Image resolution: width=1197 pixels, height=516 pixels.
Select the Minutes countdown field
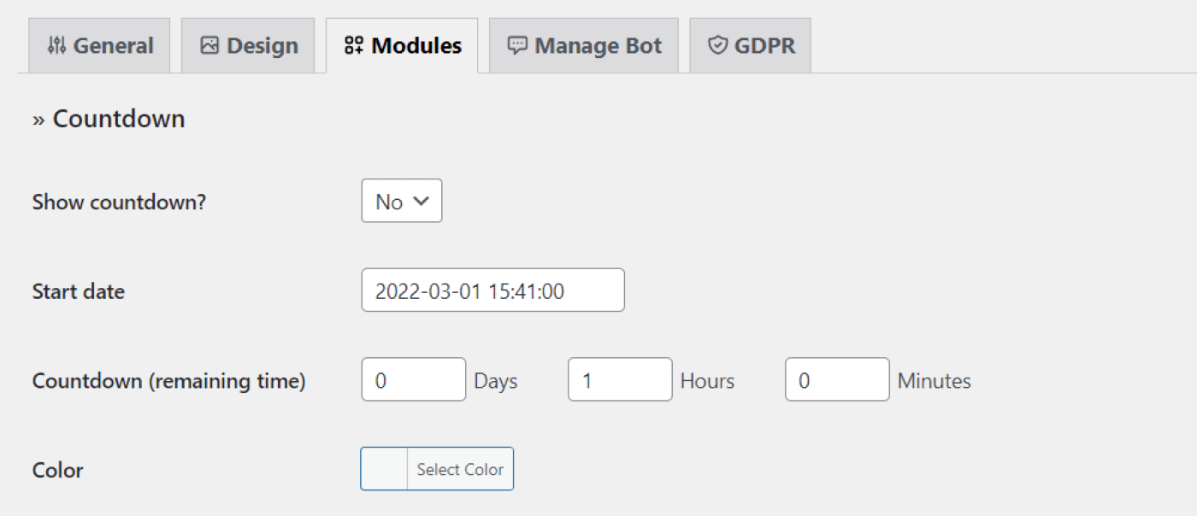tap(836, 380)
